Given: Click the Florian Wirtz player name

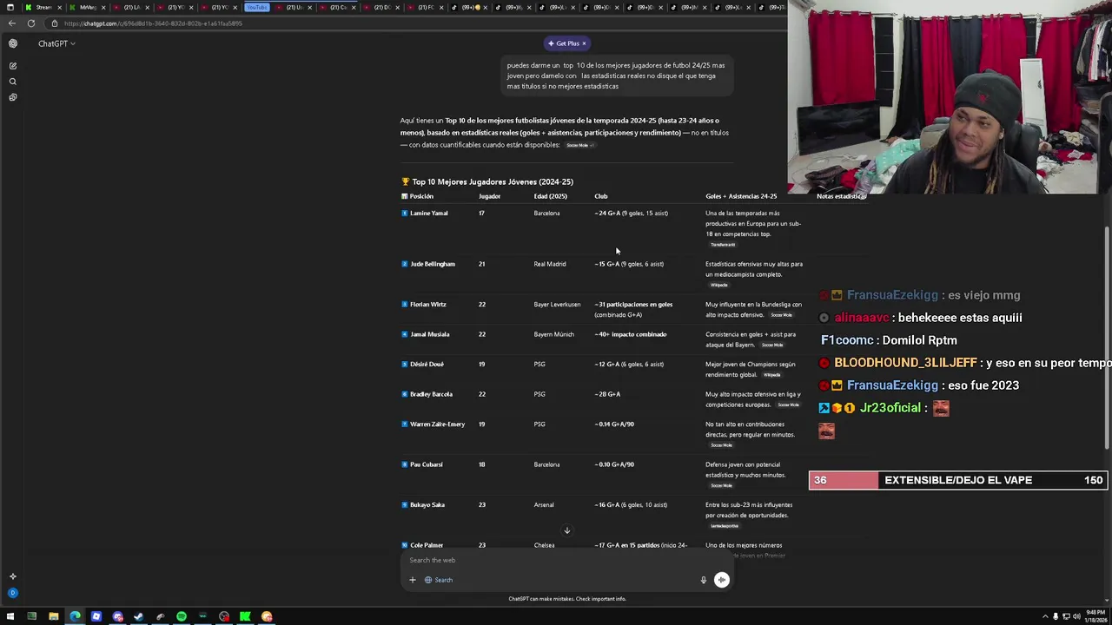Looking at the screenshot, I should point(428,305).
